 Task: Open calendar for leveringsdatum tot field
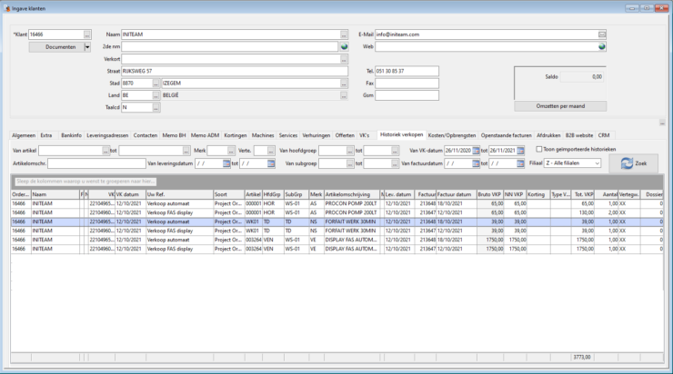pyautogui.click(x=271, y=163)
